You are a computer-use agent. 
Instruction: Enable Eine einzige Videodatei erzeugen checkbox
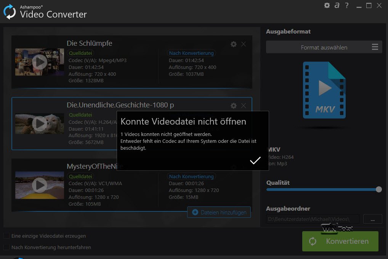[x=6, y=236]
